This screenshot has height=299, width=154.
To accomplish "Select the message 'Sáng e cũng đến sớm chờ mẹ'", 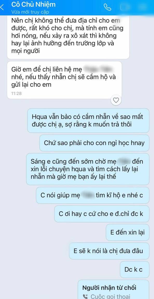I will coord(88,169).
